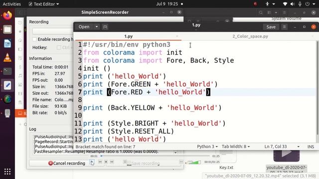Open Firefox from the Ubuntu dock
The width and height of the screenshot is (319, 179).
[7, 15]
